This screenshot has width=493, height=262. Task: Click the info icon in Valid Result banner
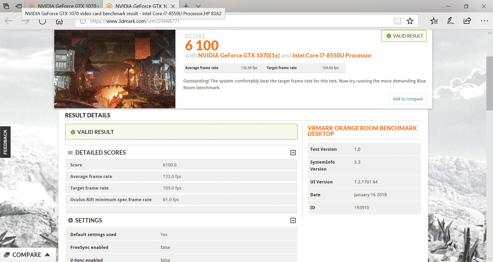click(x=73, y=132)
